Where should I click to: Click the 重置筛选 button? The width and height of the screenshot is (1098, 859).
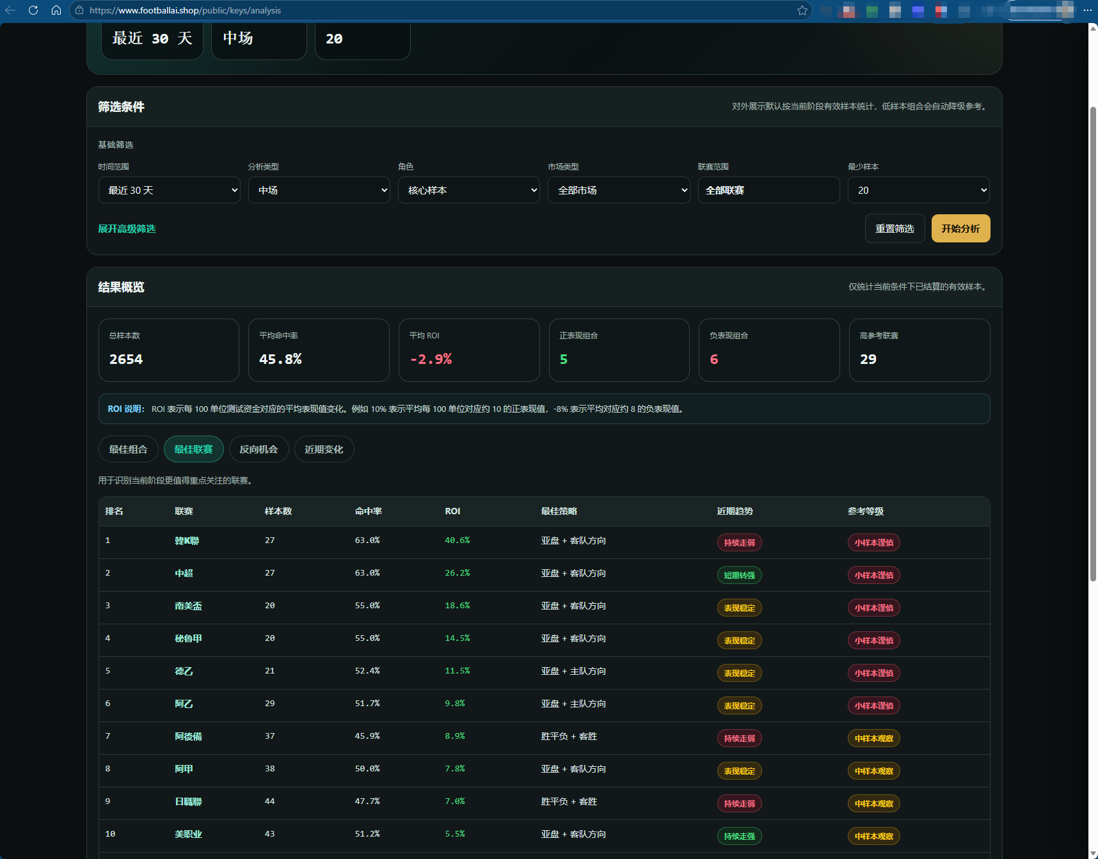895,228
